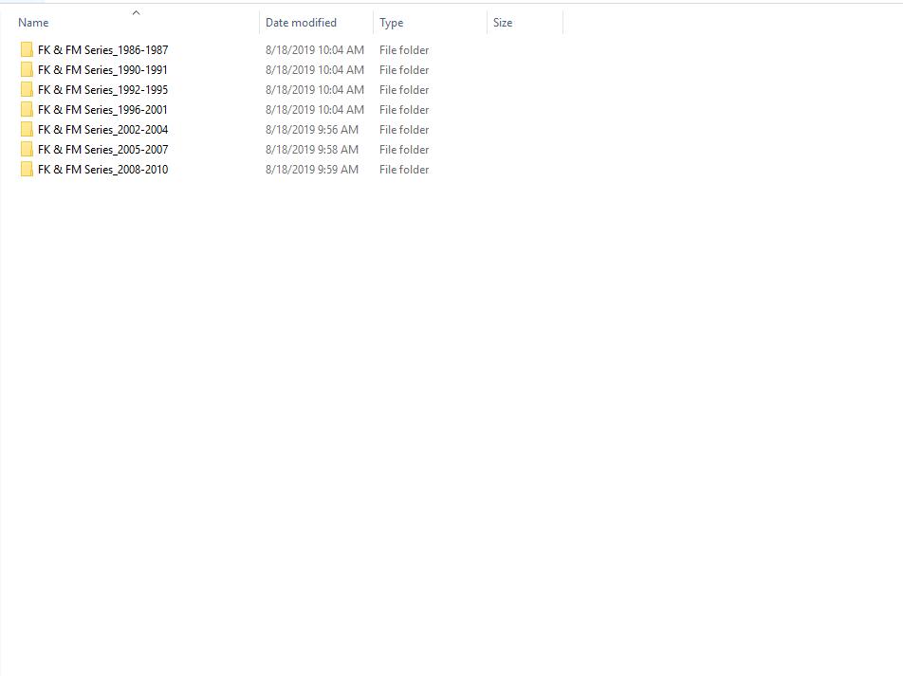Image resolution: width=903 pixels, height=676 pixels.
Task: Select folder name FK & FM Series_2005-2007
Action: click(103, 150)
